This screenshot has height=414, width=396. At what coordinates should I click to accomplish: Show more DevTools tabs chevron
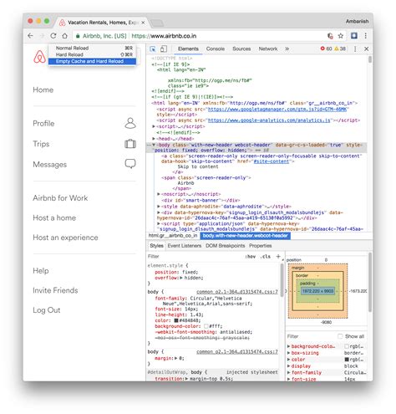pos(287,49)
